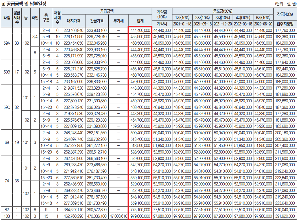Select the 잔금(40%) header cell
Image resolution: width=300 pixels, height=220 pixels.
[285, 14]
